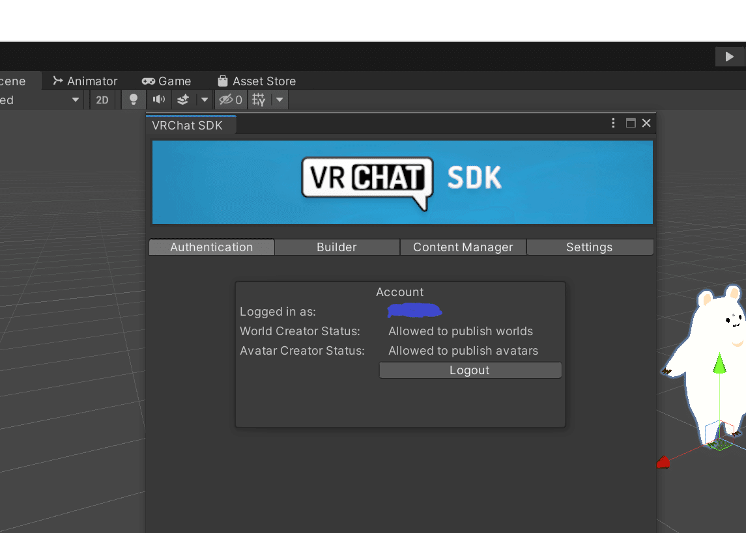
Task: Select the Builder tab
Action: pyautogui.click(x=337, y=247)
